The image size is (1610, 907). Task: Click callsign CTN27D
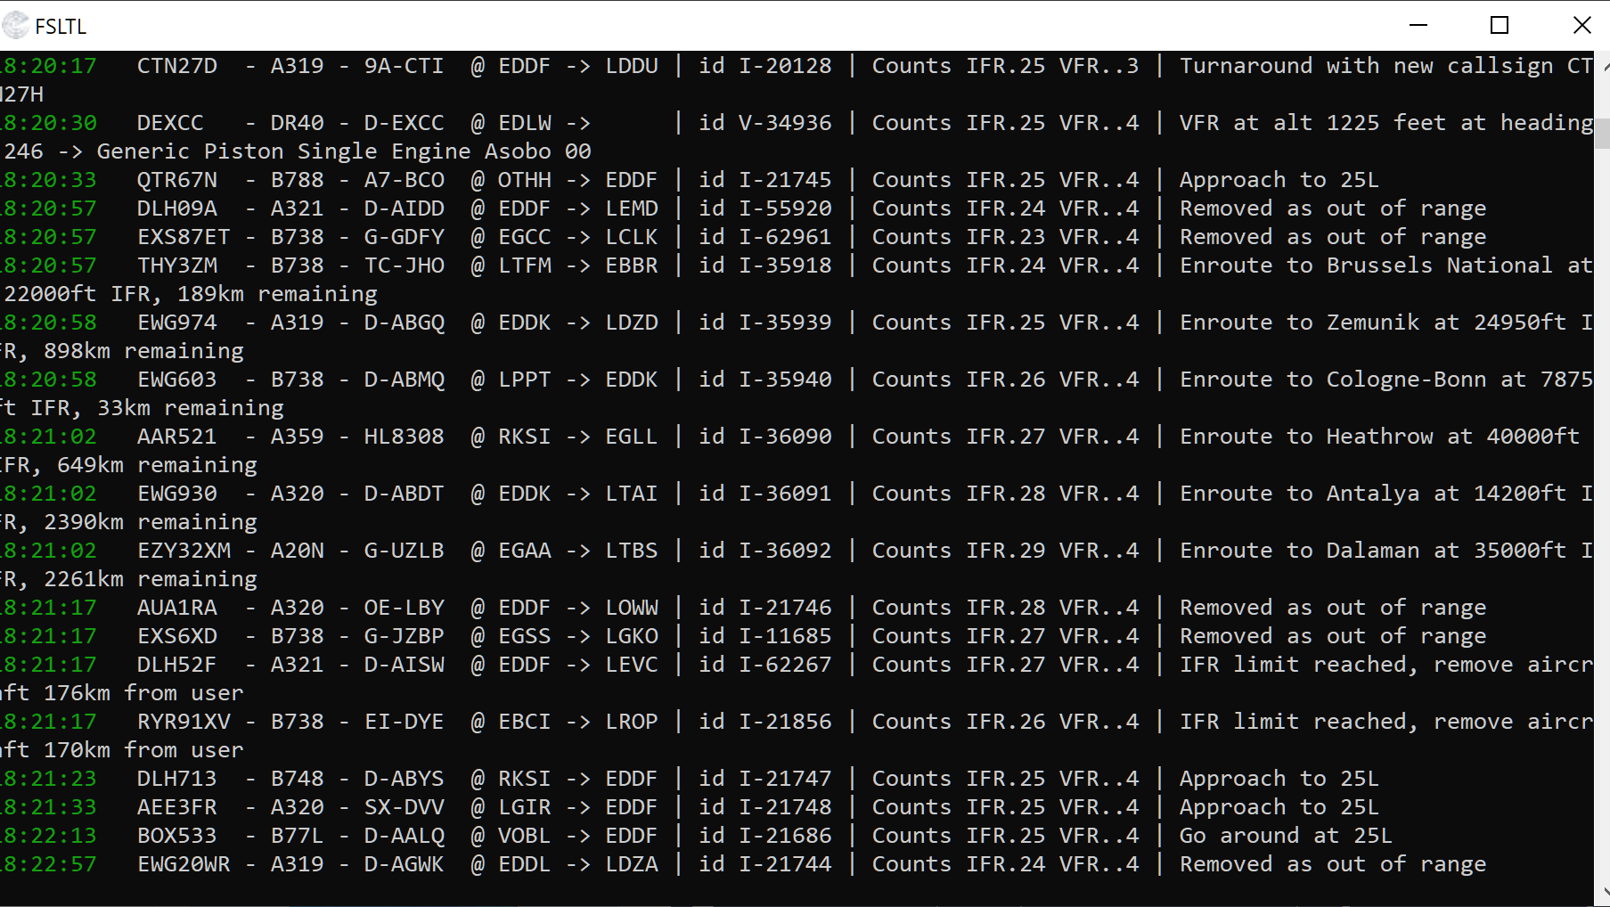pyautogui.click(x=177, y=66)
